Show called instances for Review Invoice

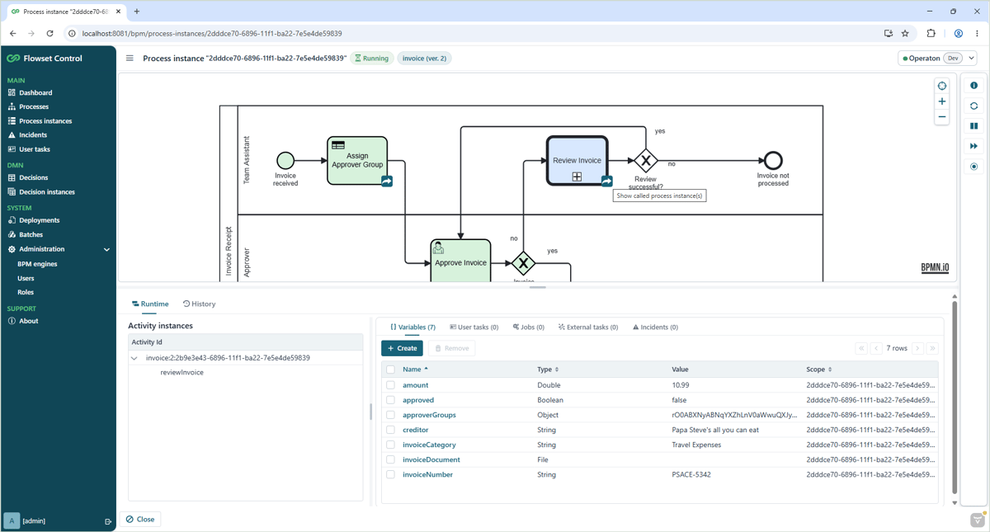pyautogui.click(x=607, y=181)
